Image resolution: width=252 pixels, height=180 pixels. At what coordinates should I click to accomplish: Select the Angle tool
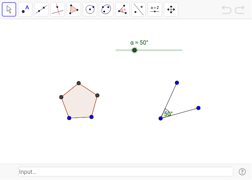point(122,9)
